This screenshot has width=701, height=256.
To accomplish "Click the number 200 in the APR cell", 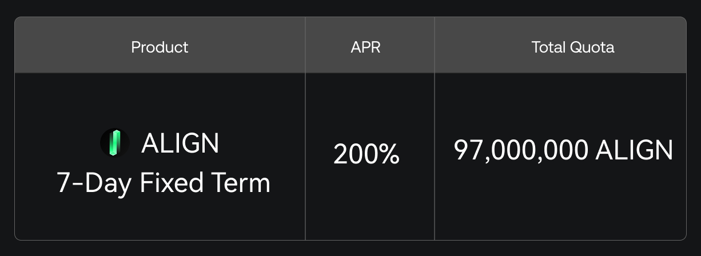I will pyautogui.click(x=356, y=155).
